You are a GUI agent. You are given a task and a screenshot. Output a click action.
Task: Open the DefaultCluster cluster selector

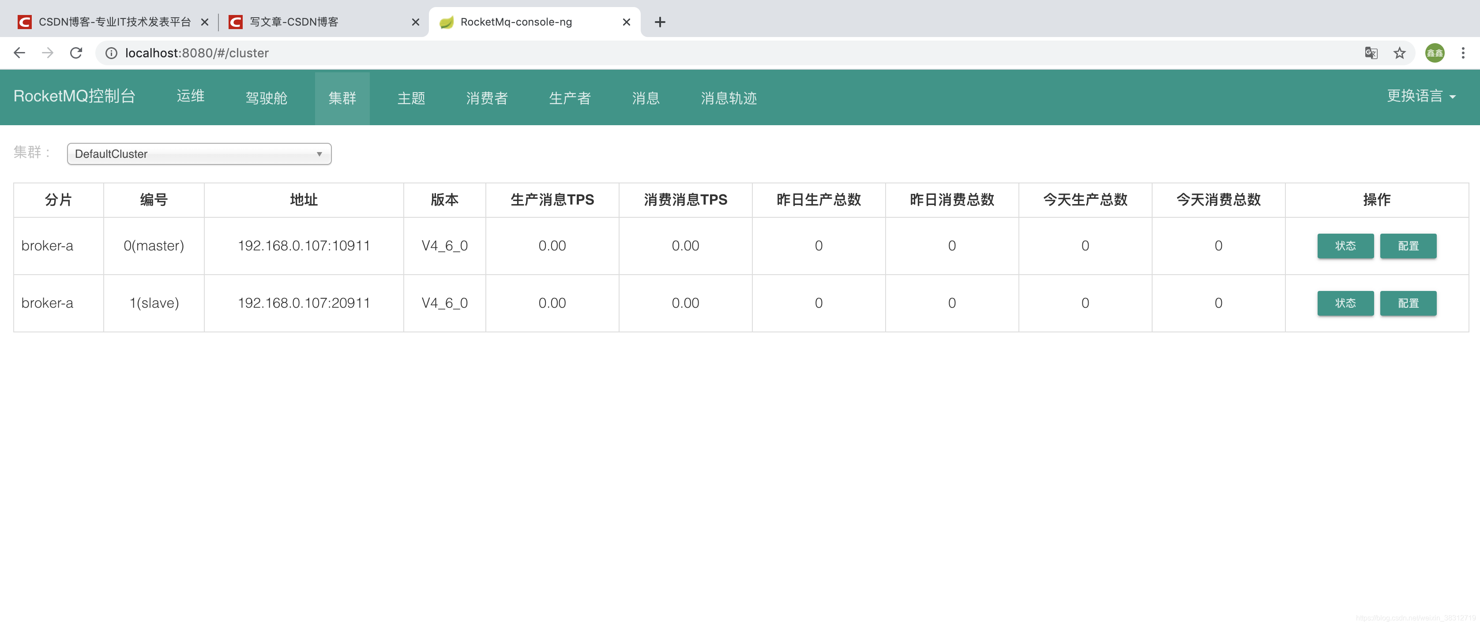point(199,154)
